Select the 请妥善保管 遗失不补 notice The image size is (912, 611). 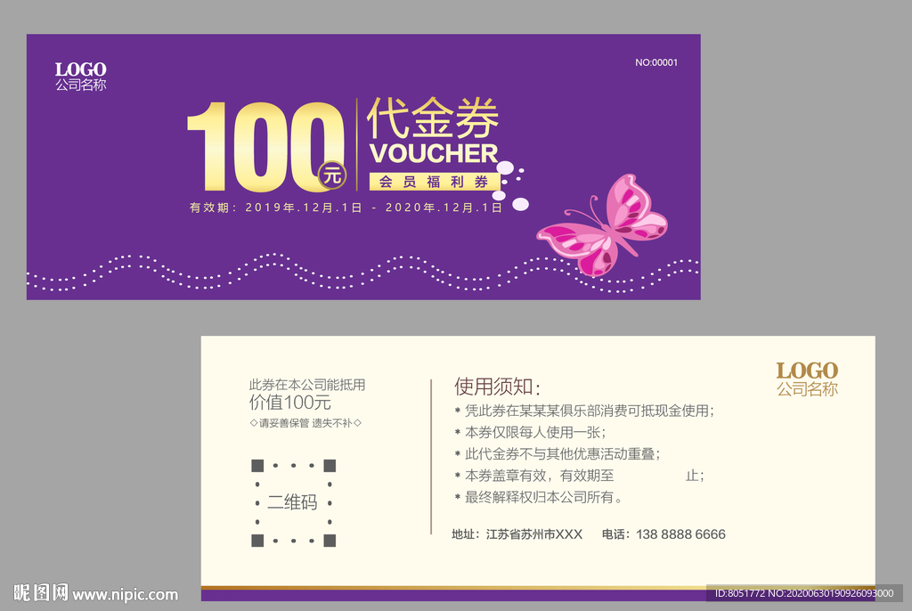pos(305,423)
